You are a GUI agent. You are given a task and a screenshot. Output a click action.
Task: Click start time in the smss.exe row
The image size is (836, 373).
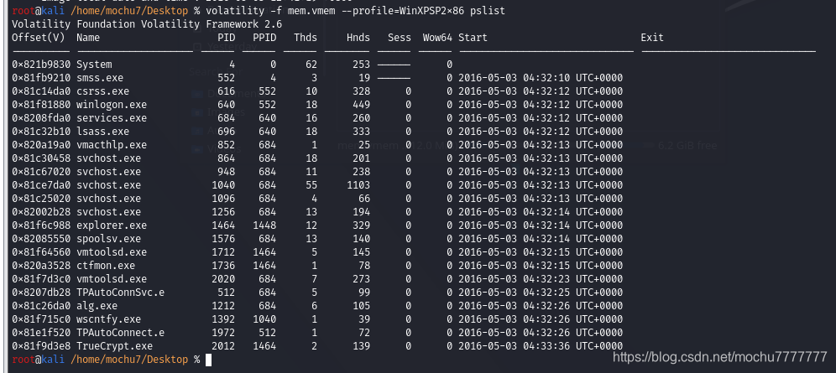pyautogui.click(x=541, y=78)
